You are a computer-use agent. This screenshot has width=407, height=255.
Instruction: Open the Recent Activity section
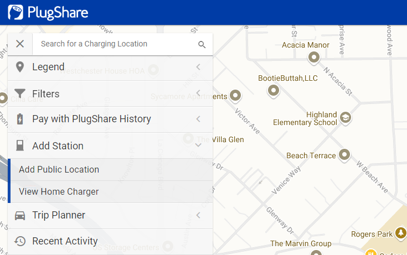tap(110, 242)
